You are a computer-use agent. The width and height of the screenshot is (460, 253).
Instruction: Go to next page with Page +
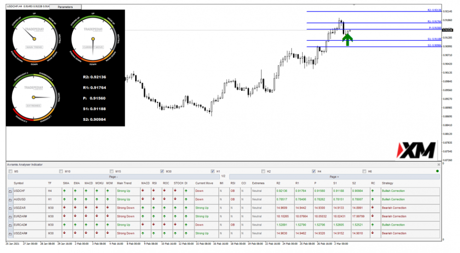[334, 177]
